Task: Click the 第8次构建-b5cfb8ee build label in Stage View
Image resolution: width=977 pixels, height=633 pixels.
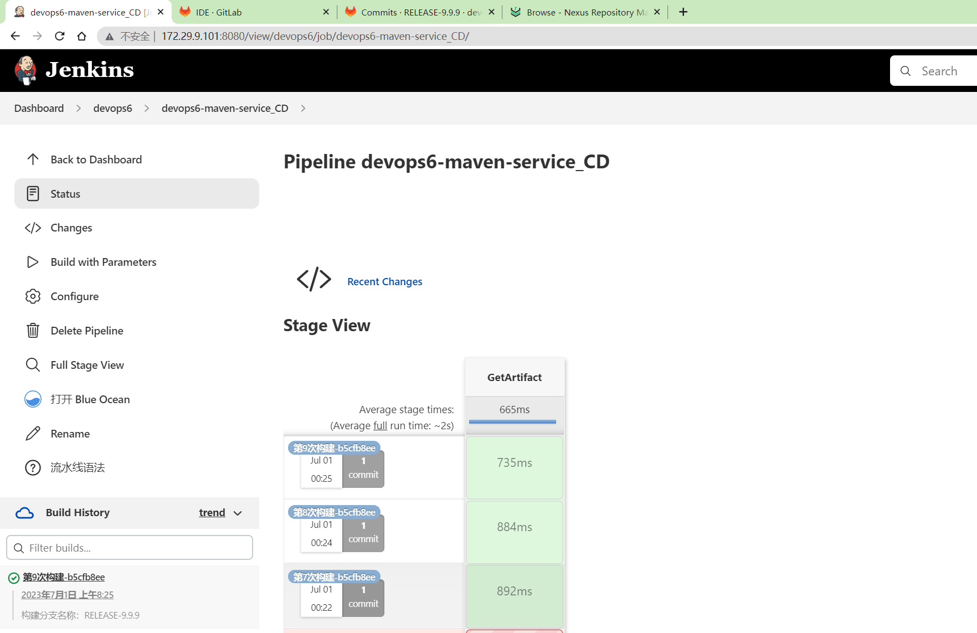Action: pyautogui.click(x=334, y=512)
